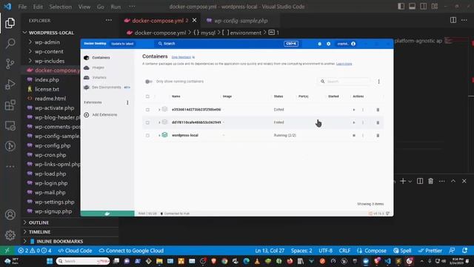Open the Selection menu
The image size is (474, 267).
coord(61,7)
